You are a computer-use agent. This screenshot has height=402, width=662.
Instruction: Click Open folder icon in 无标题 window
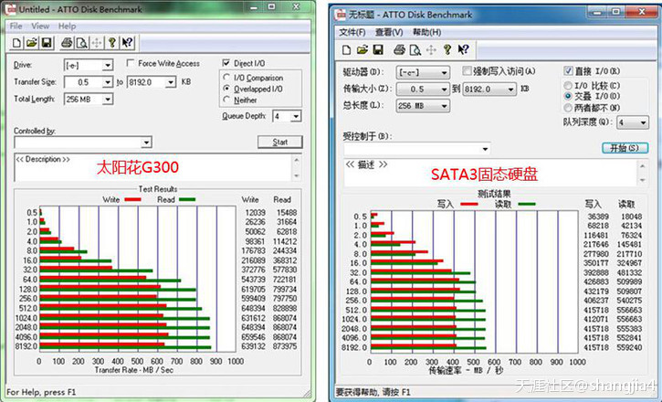(363, 50)
